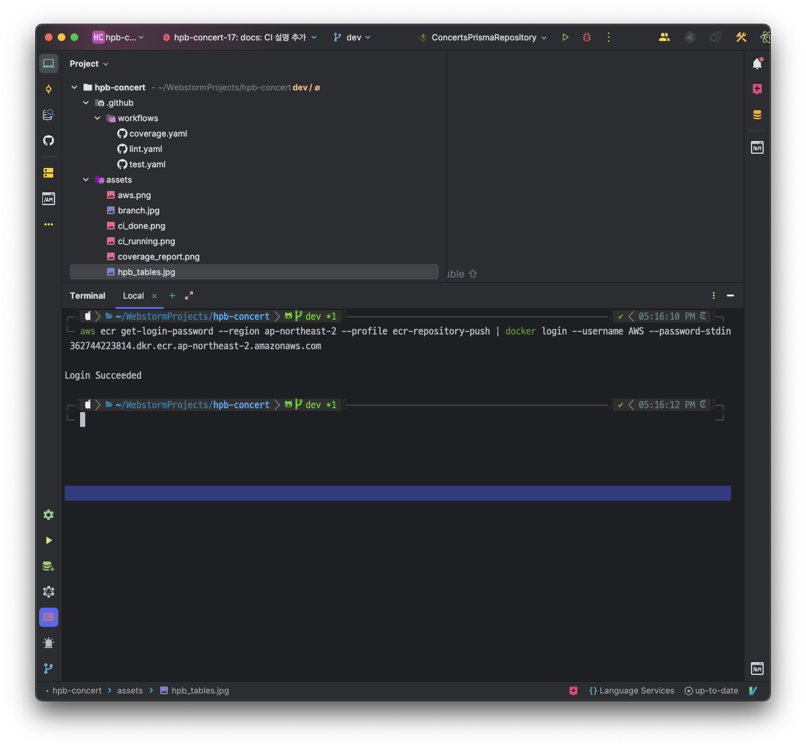Click the up-to-date status indicator
806x748 pixels.
point(711,690)
